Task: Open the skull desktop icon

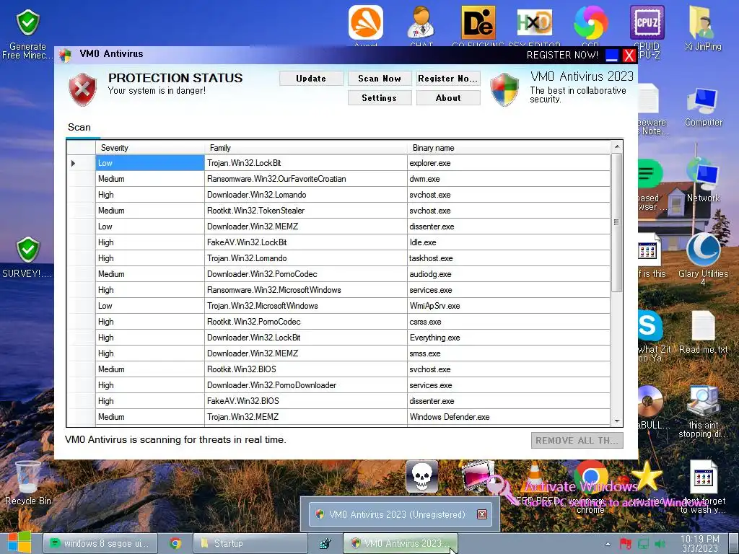Action: 421,477
